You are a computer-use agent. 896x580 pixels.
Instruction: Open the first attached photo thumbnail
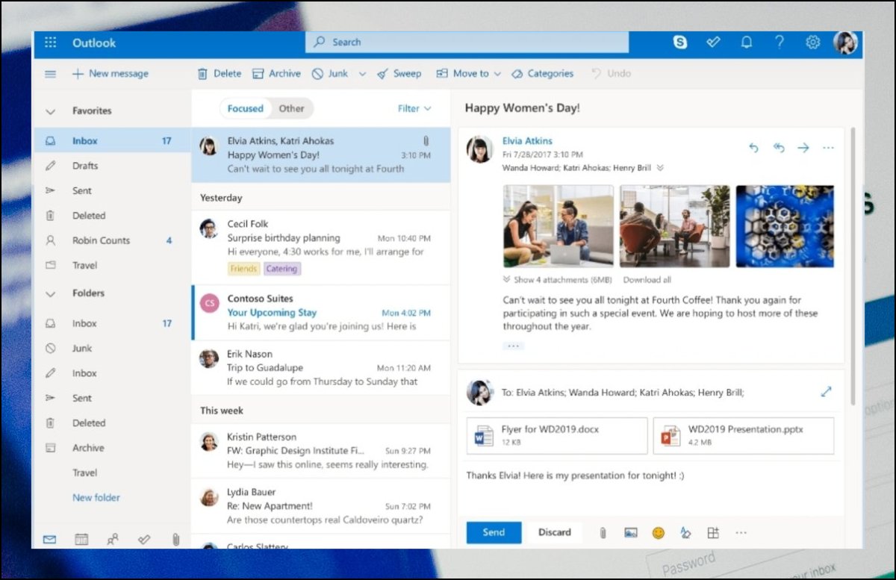(559, 226)
